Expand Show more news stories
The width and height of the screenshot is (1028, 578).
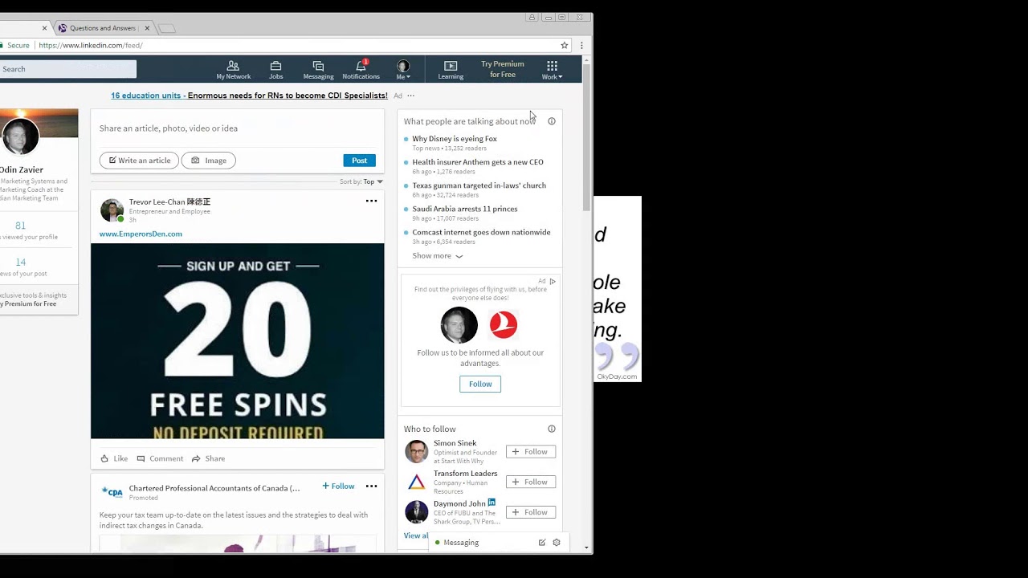coord(438,256)
